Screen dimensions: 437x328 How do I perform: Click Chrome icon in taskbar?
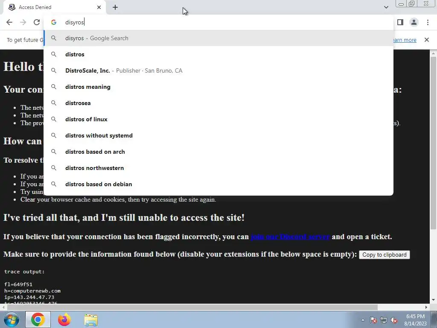[x=38, y=319]
